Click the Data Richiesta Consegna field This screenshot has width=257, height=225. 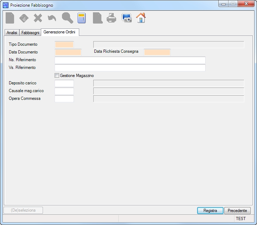click(x=157, y=52)
